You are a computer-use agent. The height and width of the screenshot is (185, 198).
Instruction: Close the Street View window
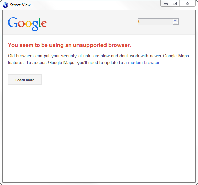pos(187,3)
